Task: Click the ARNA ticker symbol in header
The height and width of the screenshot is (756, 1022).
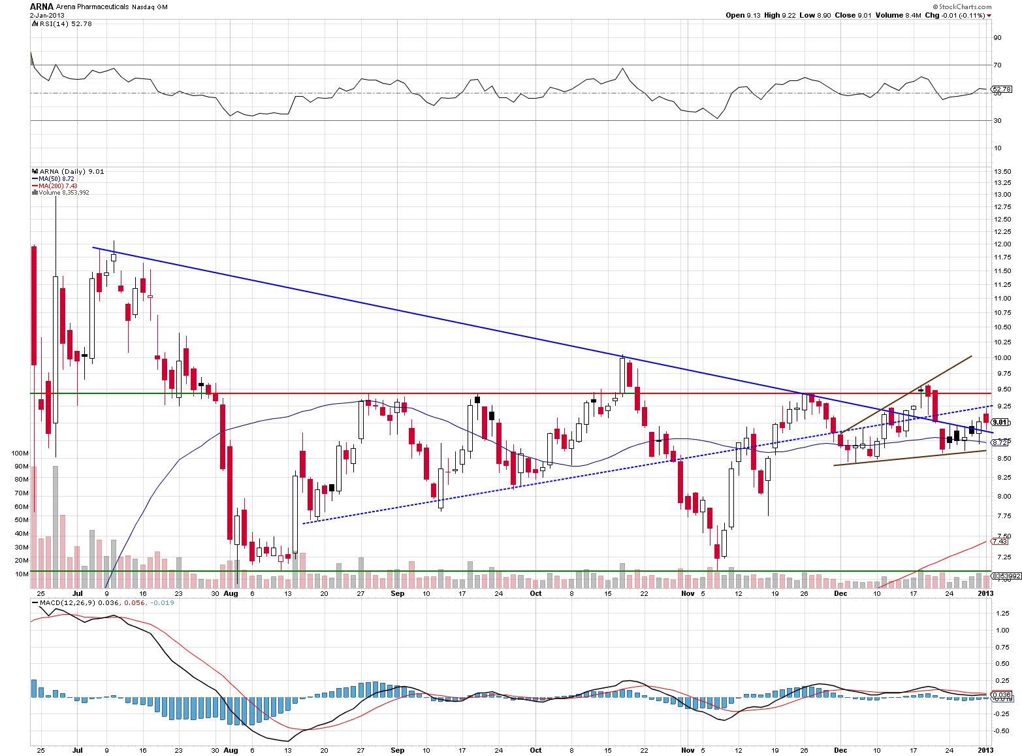Action: pyautogui.click(x=41, y=7)
